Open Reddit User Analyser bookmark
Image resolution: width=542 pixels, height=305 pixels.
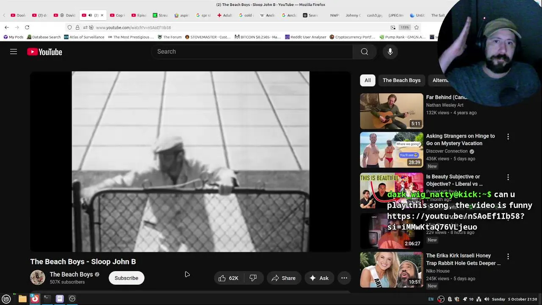305,37
